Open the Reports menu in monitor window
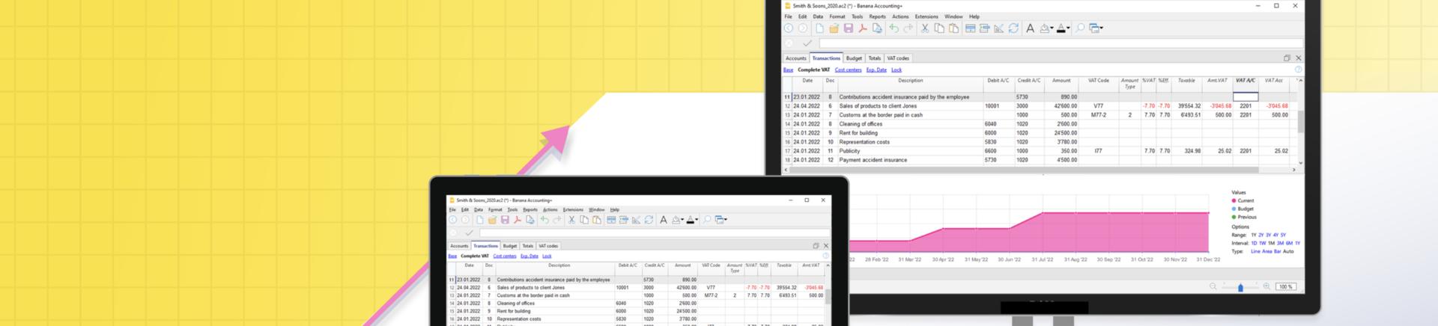Screen dimensions: 1438x326 [x=877, y=16]
